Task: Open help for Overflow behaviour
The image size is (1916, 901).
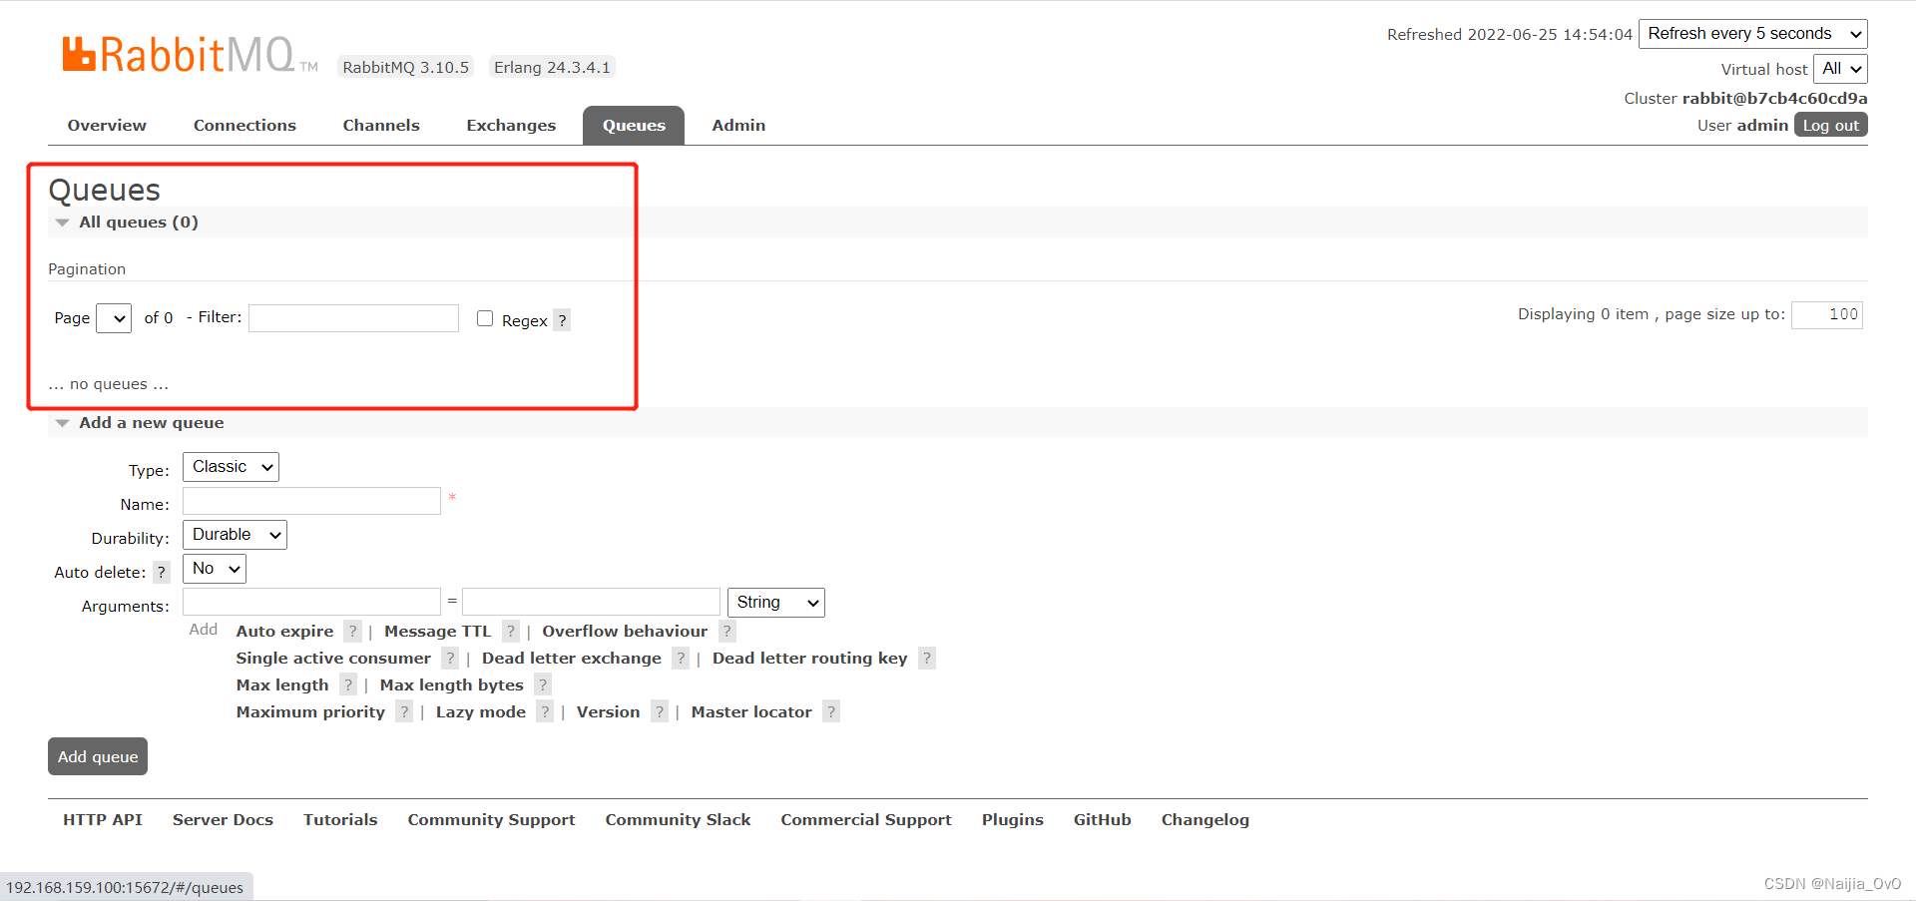Action: [x=726, y=631]
